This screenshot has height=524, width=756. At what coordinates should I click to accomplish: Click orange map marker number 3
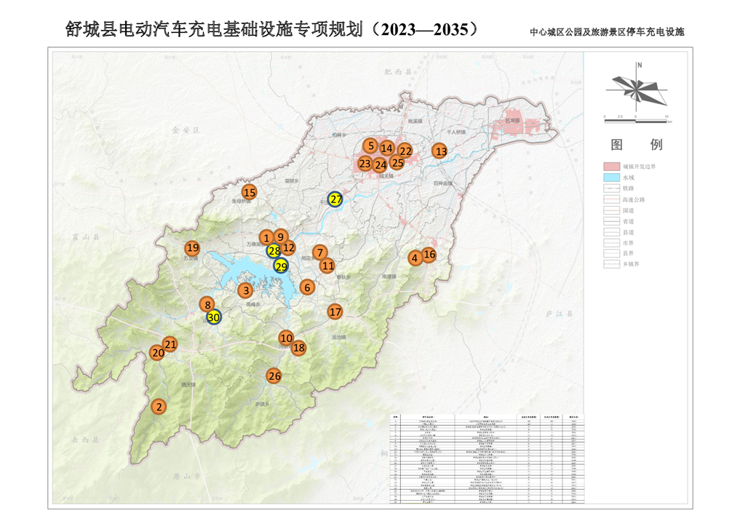click(246, 290)
